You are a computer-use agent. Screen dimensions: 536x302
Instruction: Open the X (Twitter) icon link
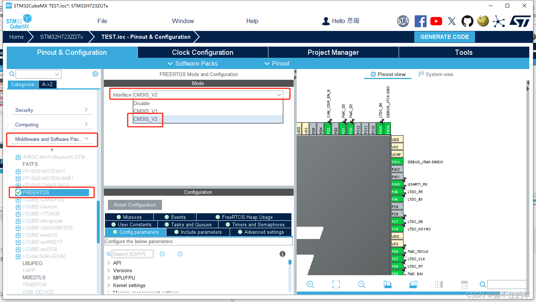[x=452, y=21]
